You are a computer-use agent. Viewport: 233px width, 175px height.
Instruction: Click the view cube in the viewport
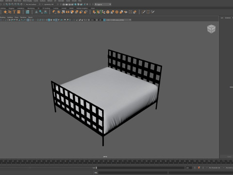tap(211, 29)
